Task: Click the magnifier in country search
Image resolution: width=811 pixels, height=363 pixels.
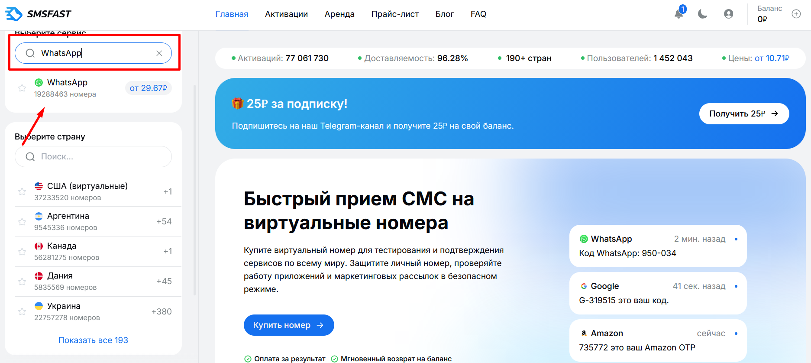Action: [30, 157]
